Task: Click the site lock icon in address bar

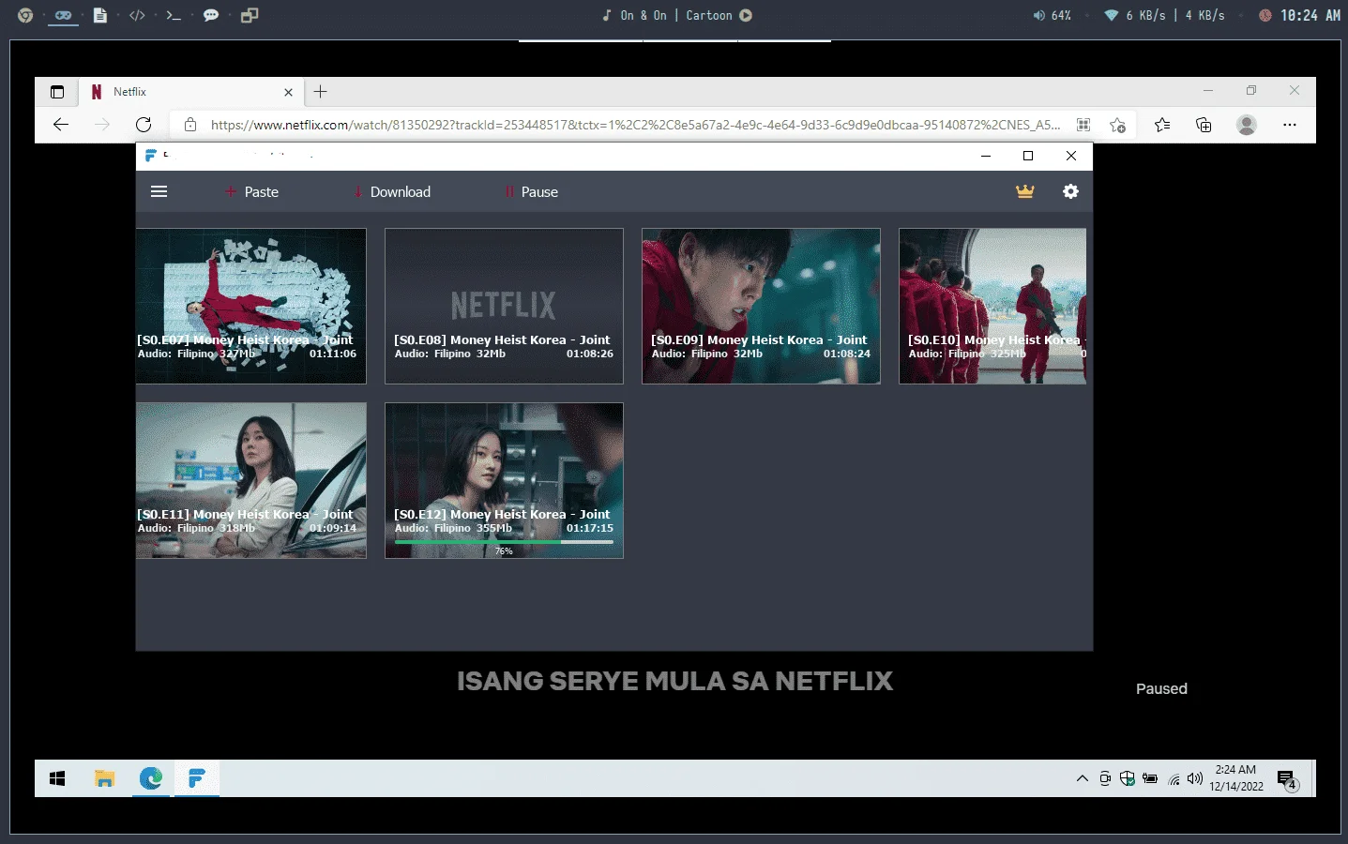Action: tap(190, 125)
